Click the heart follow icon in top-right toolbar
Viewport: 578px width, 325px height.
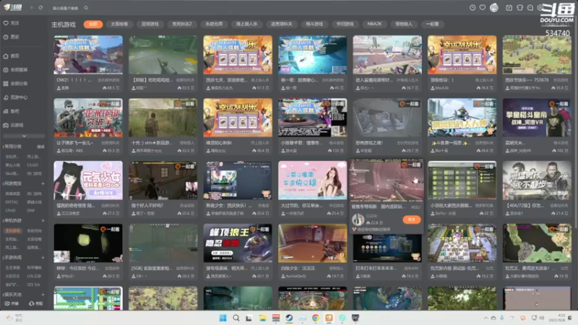(x=482, y=8)
